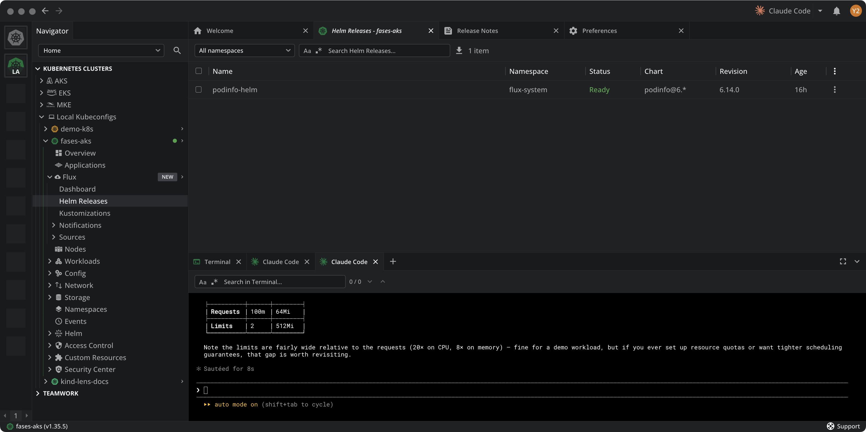Switch to the Preferences tab
The width and height of the screenshot is (866, 432).
(x=627, y=30)
